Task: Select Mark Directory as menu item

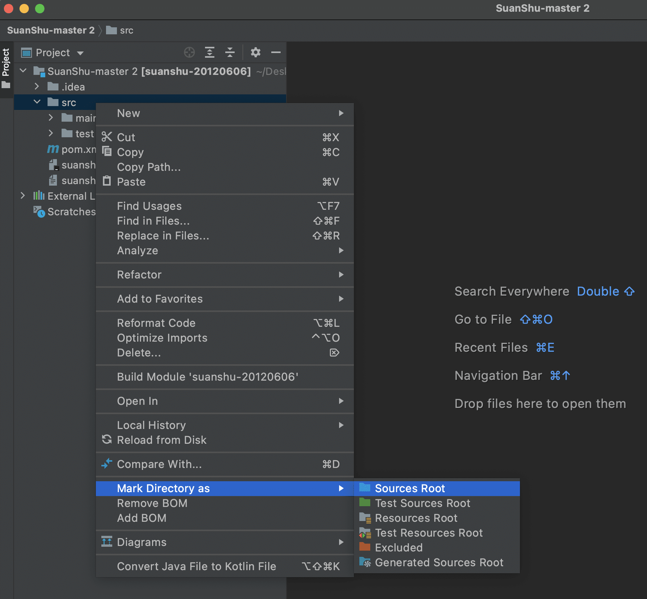Action: [x=225, y=488]
